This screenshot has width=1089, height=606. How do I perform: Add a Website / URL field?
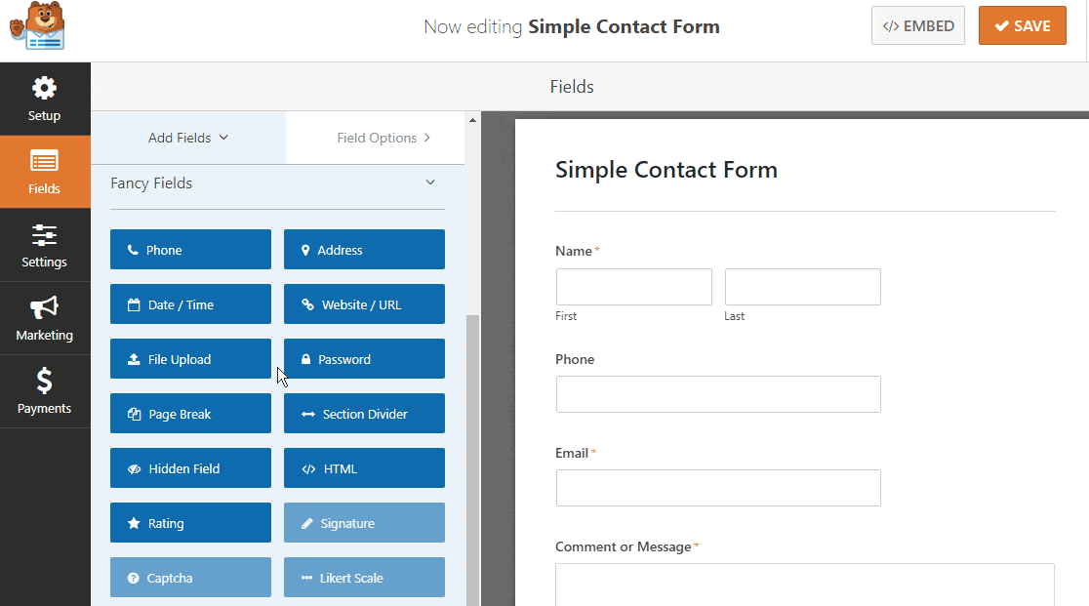(x=364, y=304)
